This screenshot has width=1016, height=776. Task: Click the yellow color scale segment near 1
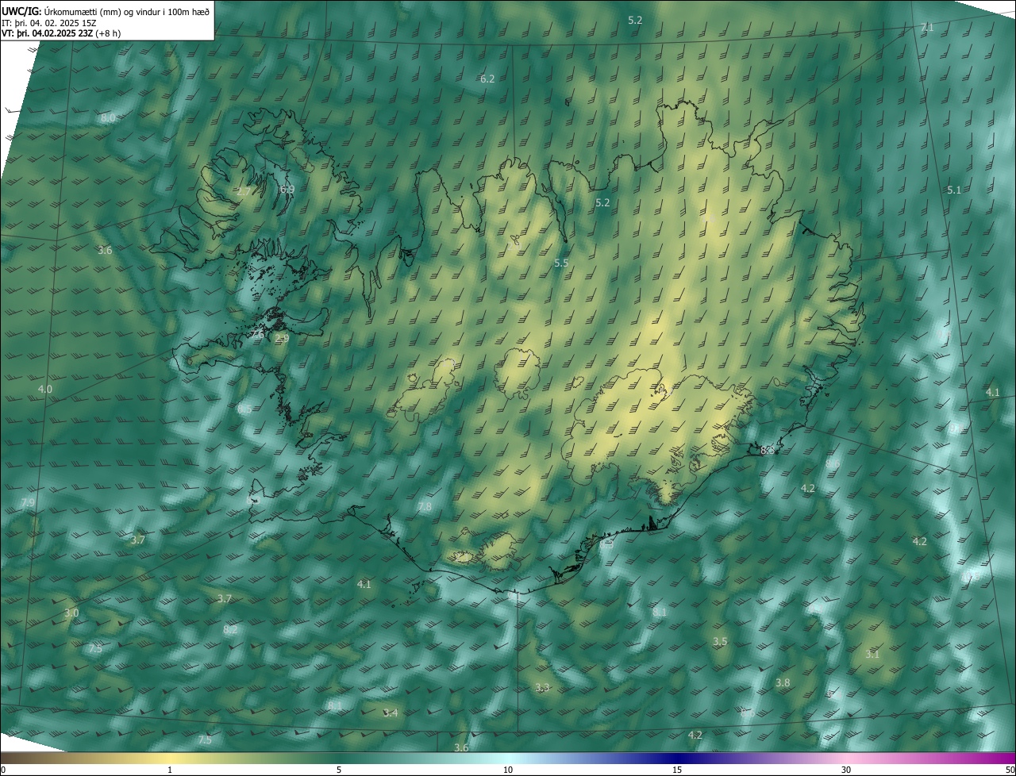point(169,758)
